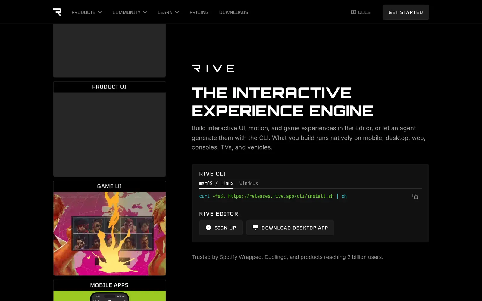Open the Product UI preview area
The image size is (482, 301).
[x=109, y=134]
